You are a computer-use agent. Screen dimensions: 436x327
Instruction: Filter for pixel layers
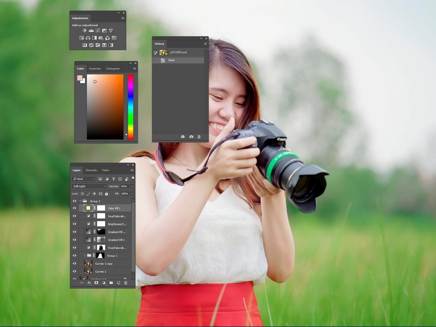pos(100,179)
